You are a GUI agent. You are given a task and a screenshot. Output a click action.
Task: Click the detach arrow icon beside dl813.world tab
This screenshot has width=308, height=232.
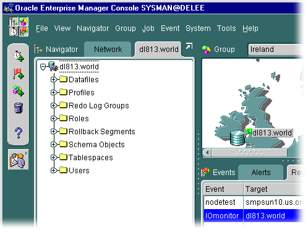(x=189, y=46)
